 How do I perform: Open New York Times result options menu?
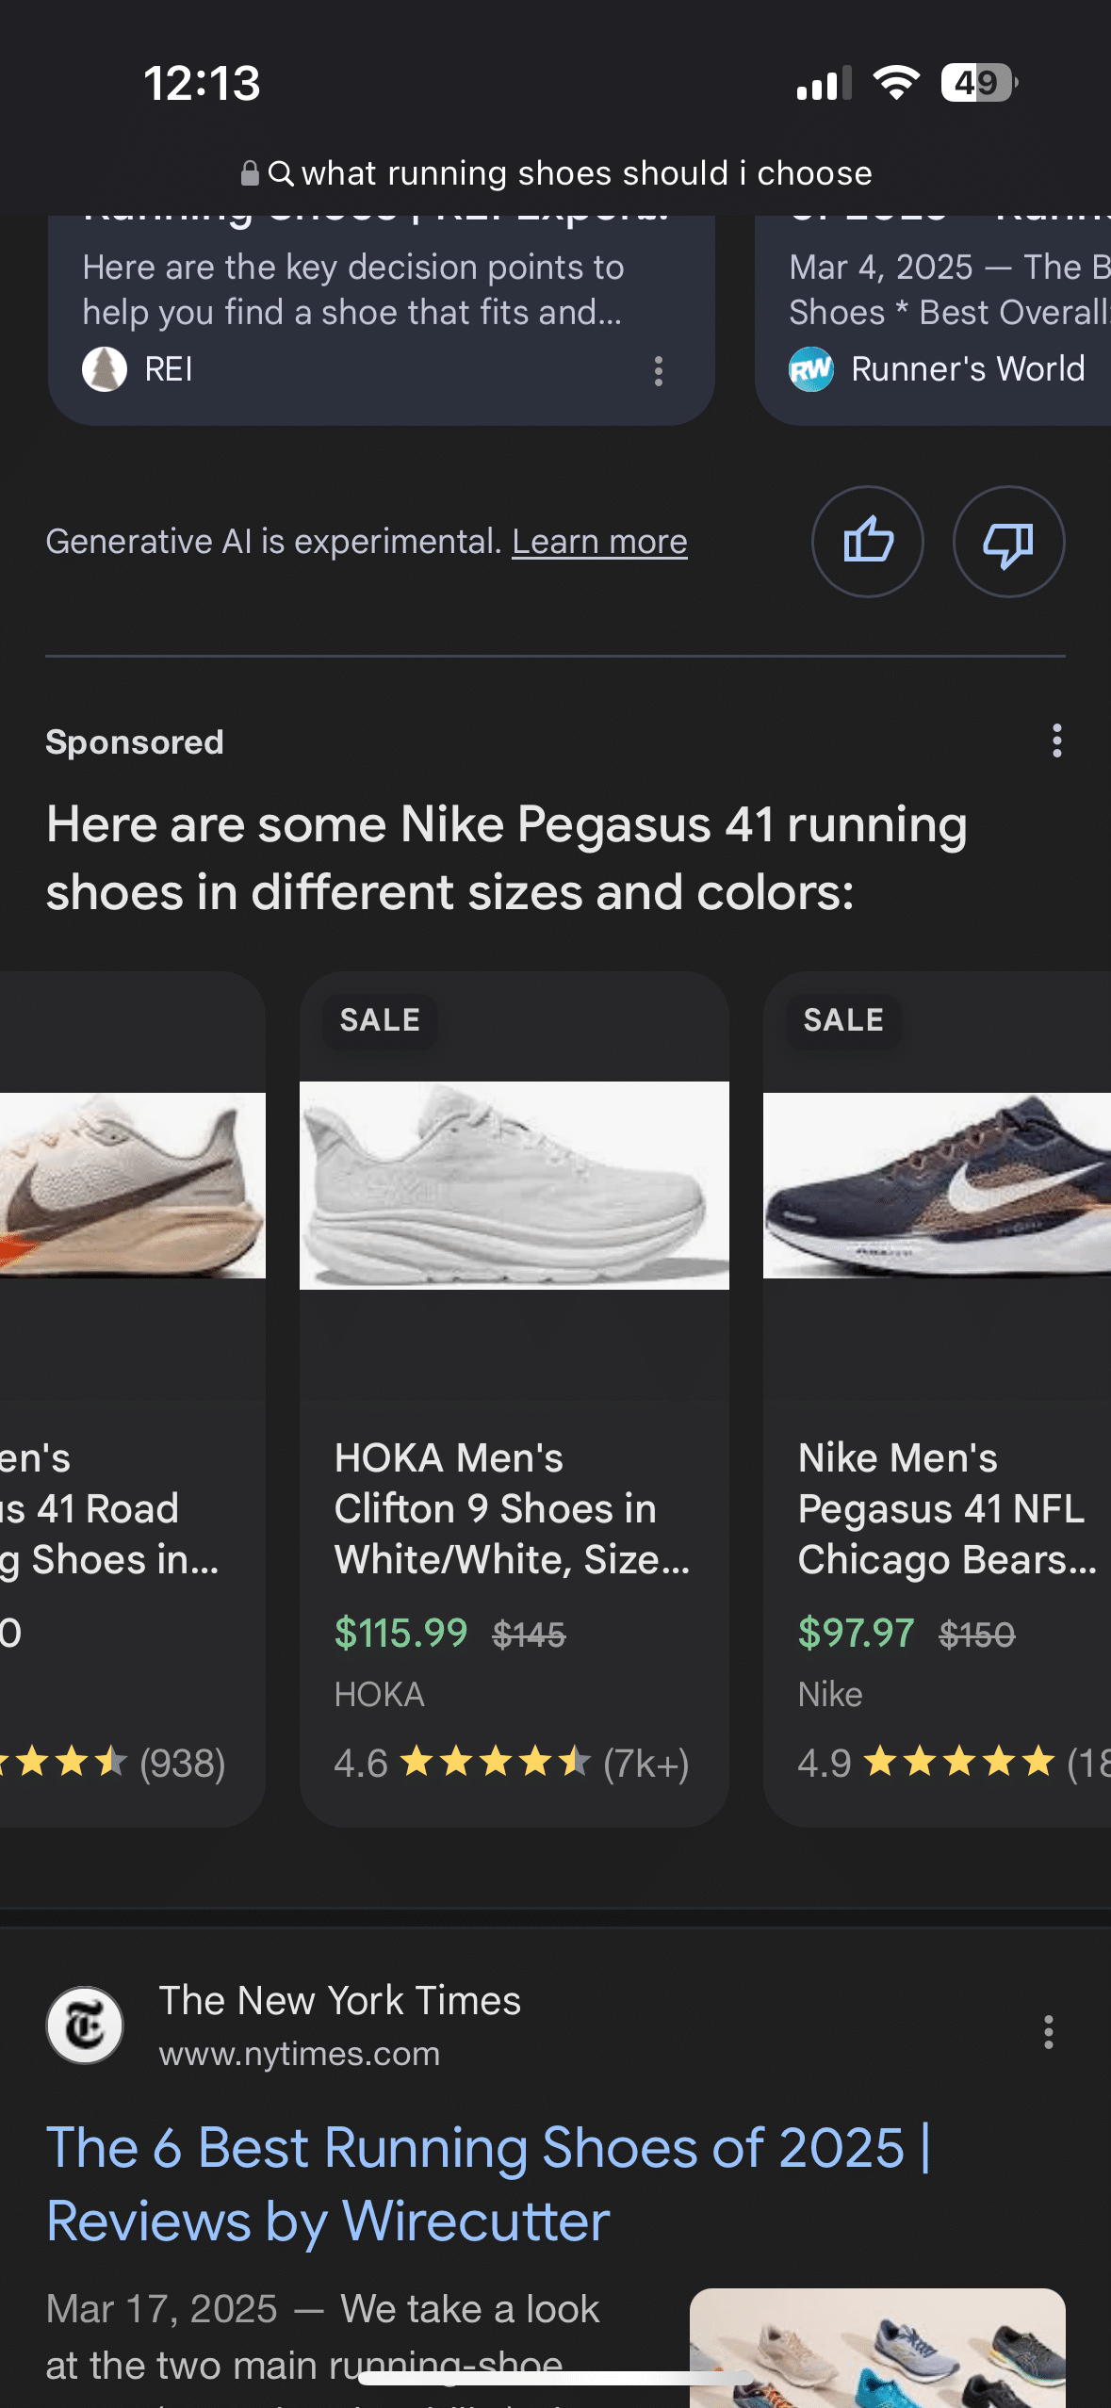[x=1048, y=2032]
